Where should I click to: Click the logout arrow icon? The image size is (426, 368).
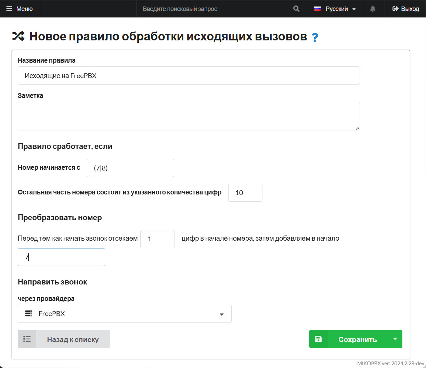point(395,9)
